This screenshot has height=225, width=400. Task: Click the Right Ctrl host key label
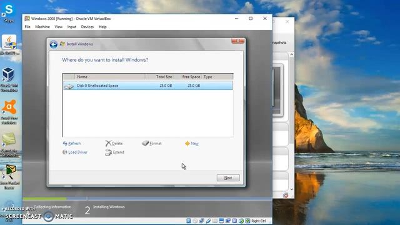pyautogui.click(x=258, y=221)
